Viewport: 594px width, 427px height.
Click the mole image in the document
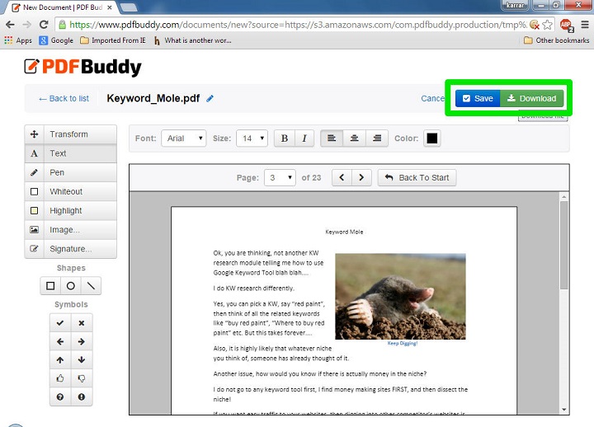tap(400, 297)
